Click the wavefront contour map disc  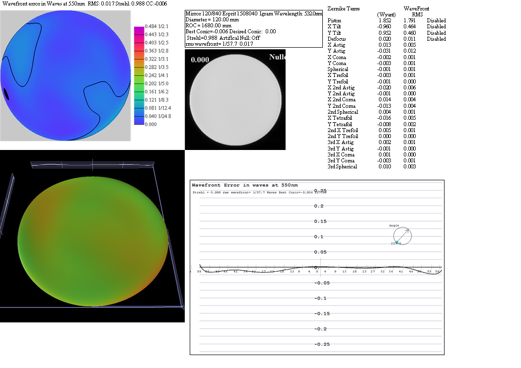(x=65, y=75)
